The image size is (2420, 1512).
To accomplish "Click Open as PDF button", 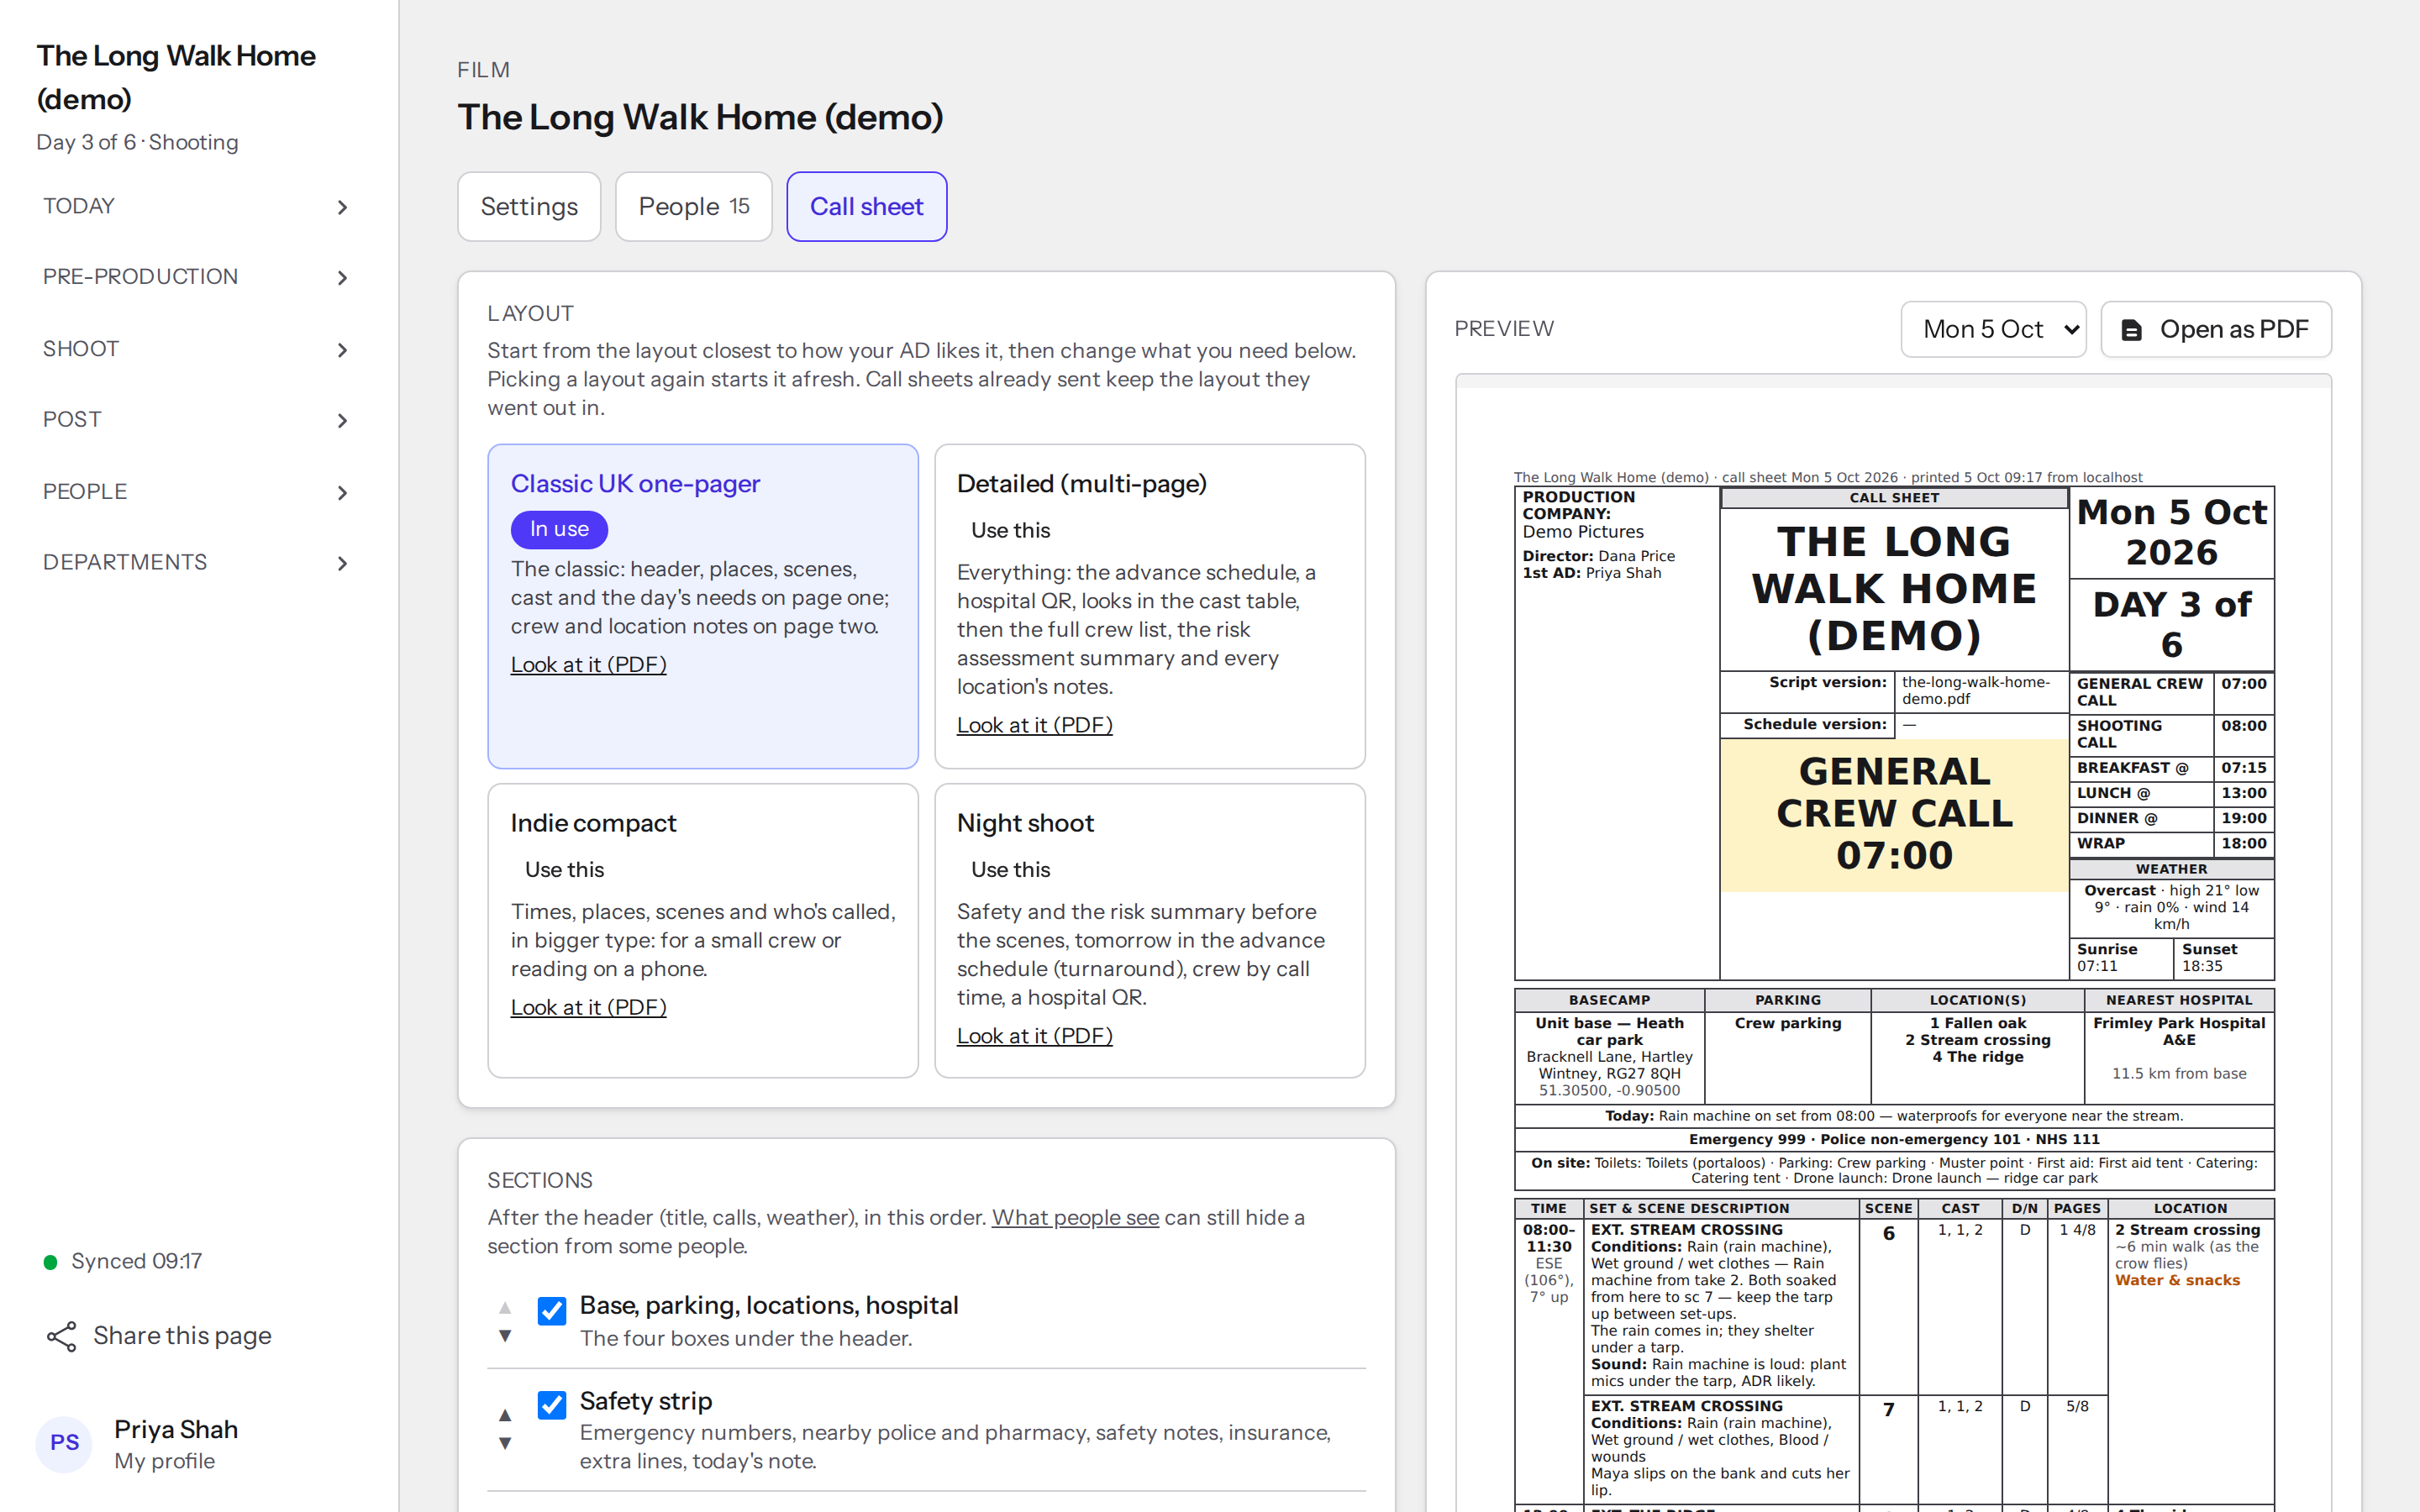I will pyautogui.click(x=2216, y=329).
